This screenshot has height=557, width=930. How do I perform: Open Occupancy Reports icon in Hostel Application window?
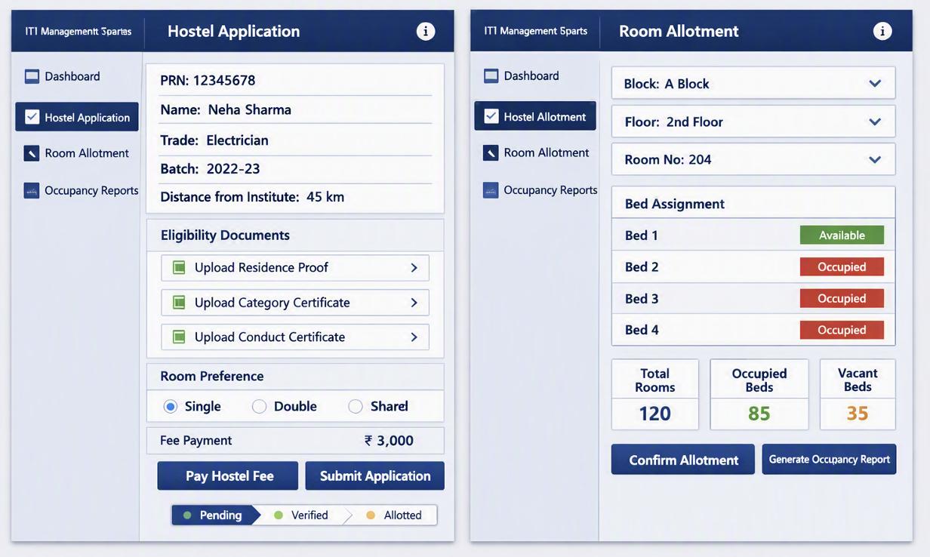[32, 190]
